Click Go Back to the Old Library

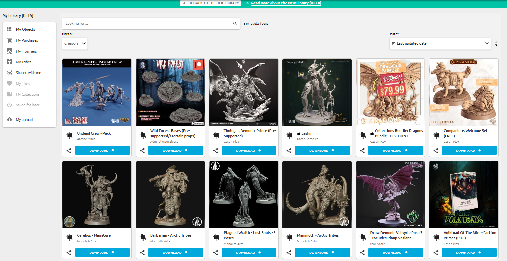point(211,3)
